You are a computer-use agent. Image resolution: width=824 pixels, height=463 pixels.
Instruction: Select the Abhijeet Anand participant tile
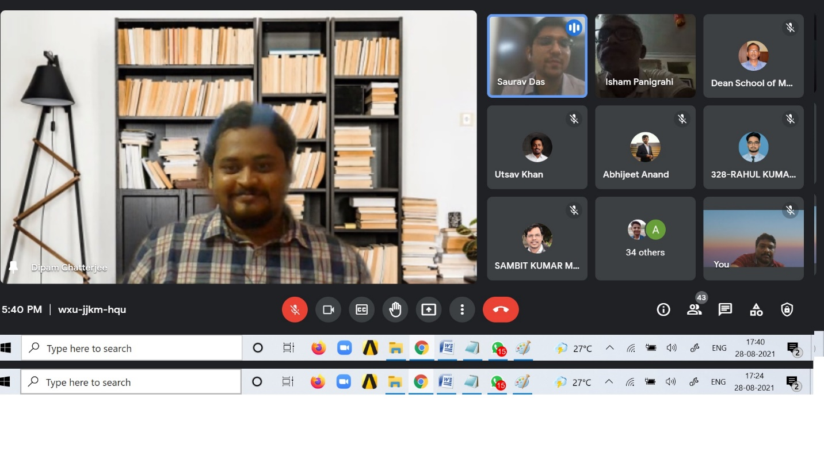point(645,148)
